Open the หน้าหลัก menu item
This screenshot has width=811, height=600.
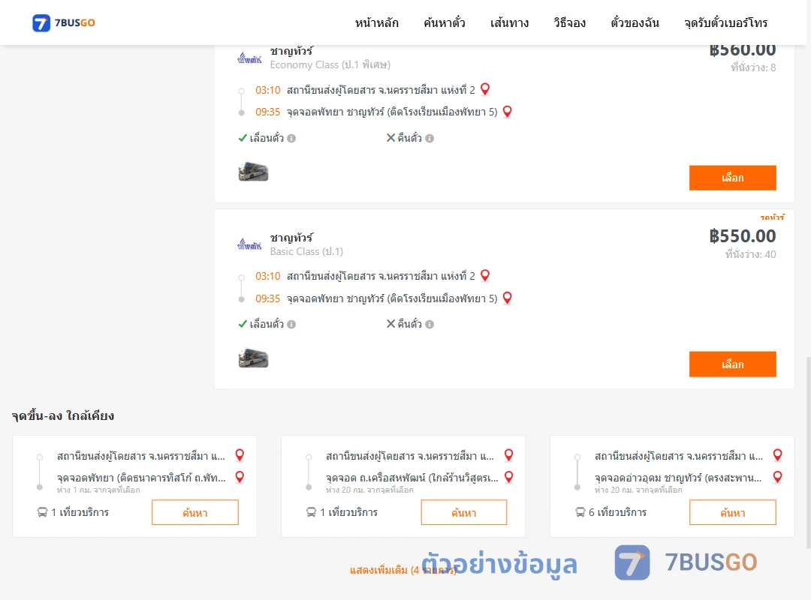376,22
